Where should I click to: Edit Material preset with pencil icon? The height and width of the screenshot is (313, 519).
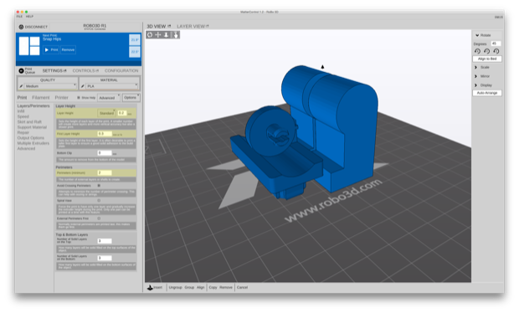[83, 86]
